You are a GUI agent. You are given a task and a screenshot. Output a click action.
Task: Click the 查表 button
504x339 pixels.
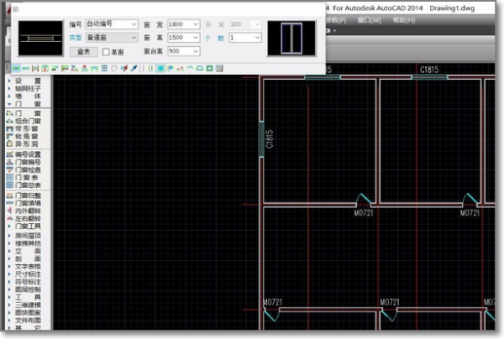pos(84,51)
